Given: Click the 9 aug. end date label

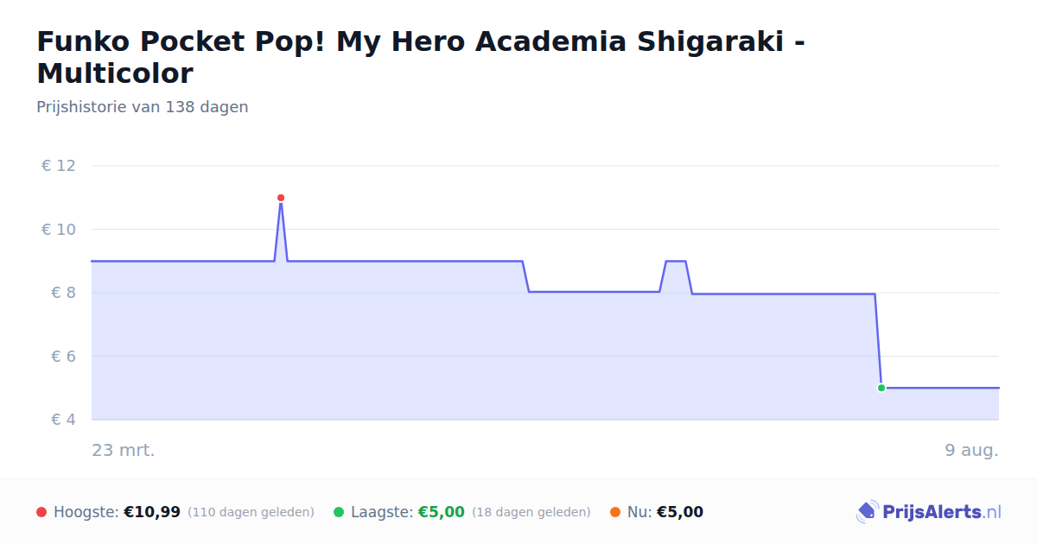Looking at the screenshot, I should 971,450.
